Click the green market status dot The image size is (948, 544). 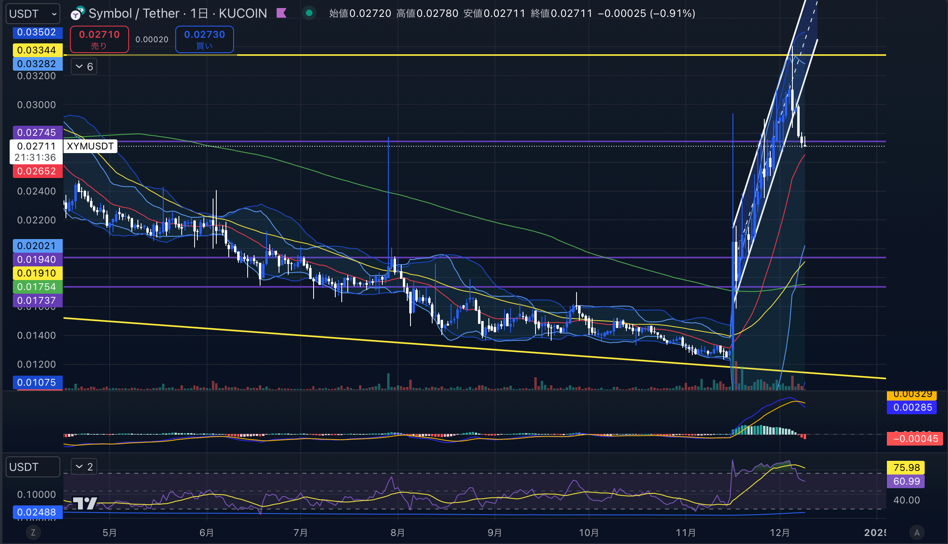click(309, 13)
